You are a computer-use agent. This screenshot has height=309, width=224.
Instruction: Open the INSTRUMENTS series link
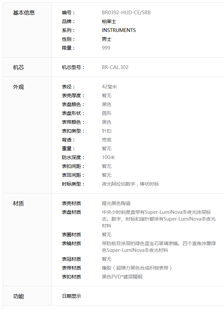(x=119, y=30)
